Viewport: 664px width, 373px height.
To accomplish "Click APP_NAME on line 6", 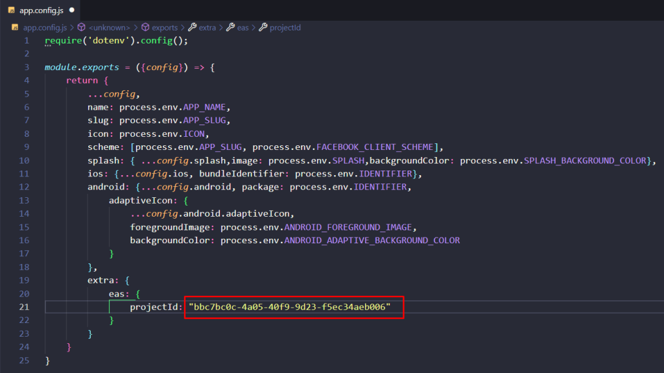I will [x=204, y=107].
